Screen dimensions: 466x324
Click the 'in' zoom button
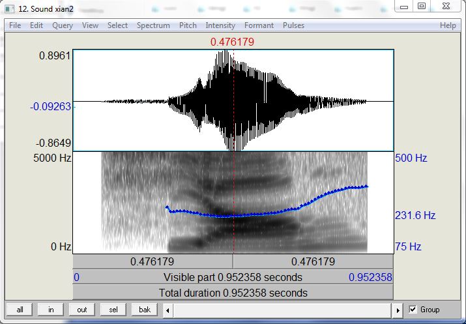[51, 310]
